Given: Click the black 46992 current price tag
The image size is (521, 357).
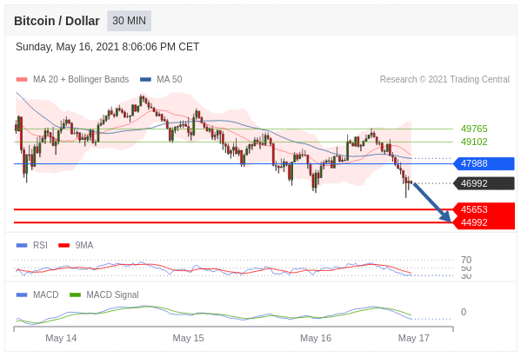Looking at the screenshot, I should pyautogui.click(x=484, y=183).
